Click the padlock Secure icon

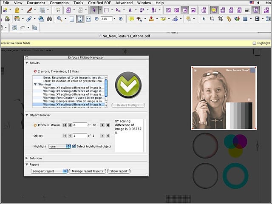click(17, 10)
